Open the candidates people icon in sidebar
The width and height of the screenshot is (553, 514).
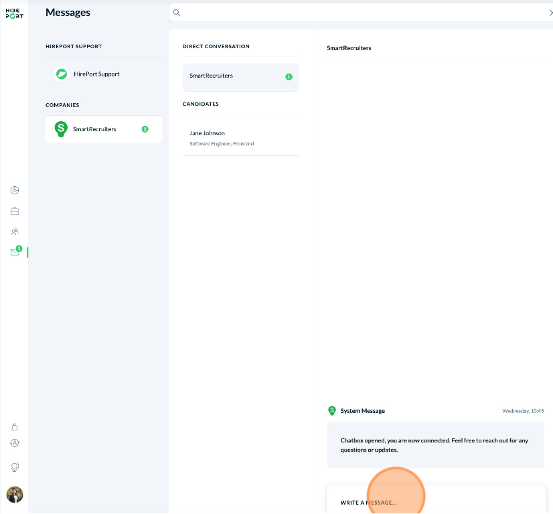15,232
